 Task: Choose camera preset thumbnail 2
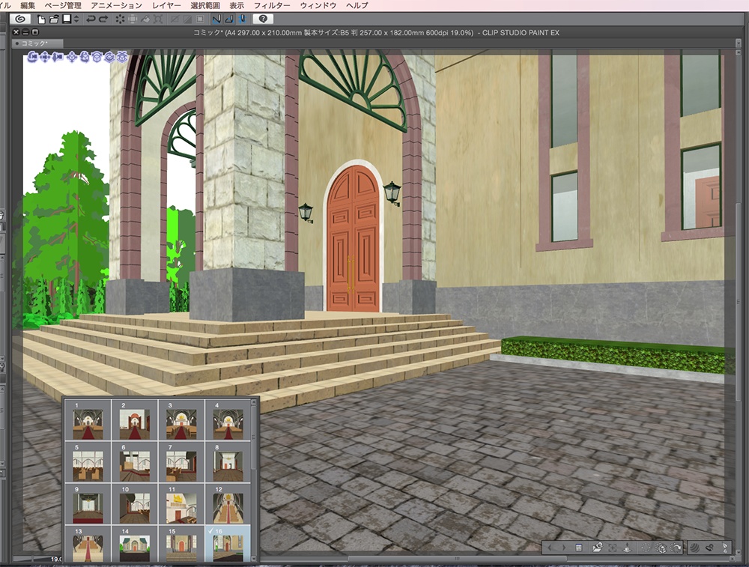point(135,420)
